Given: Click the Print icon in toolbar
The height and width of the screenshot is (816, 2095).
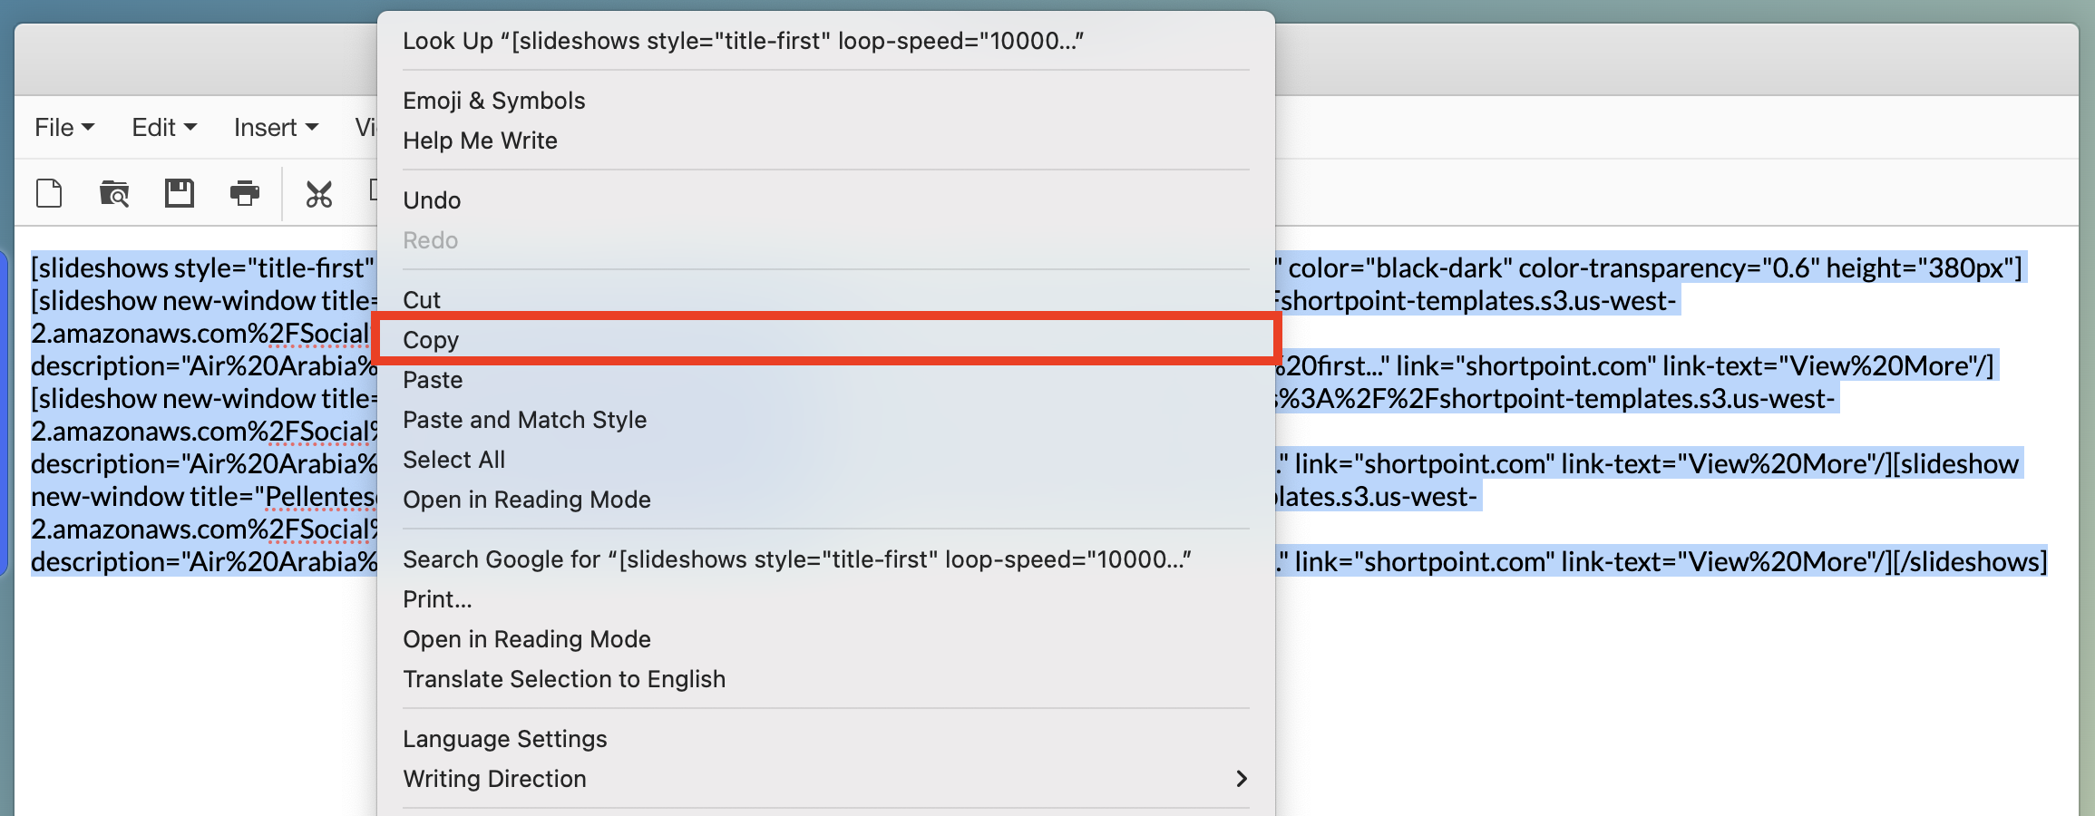Looking at the screenshot, I should 245,193.
